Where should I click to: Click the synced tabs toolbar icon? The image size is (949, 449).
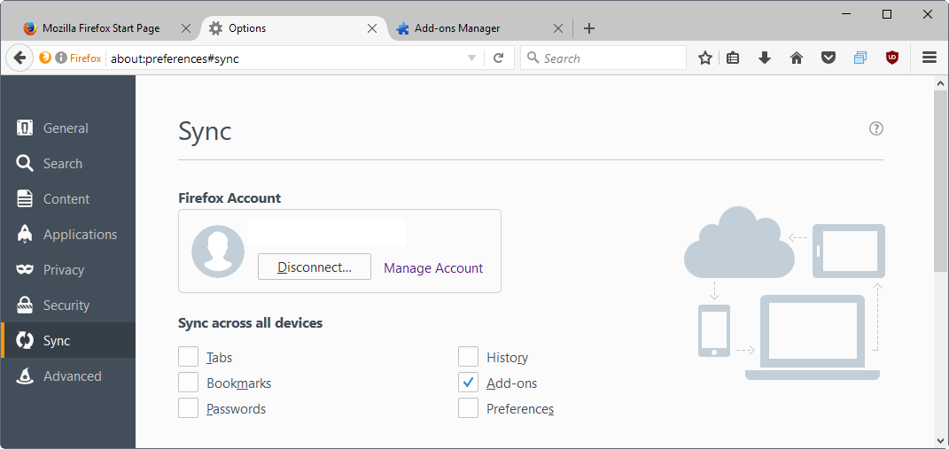(860, 58)
